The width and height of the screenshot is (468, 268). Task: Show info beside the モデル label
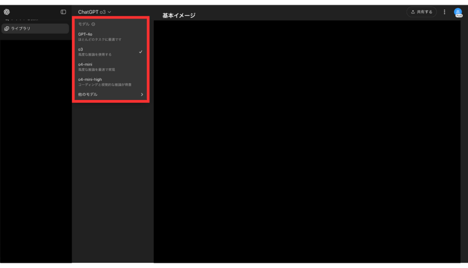coord(93,24)
